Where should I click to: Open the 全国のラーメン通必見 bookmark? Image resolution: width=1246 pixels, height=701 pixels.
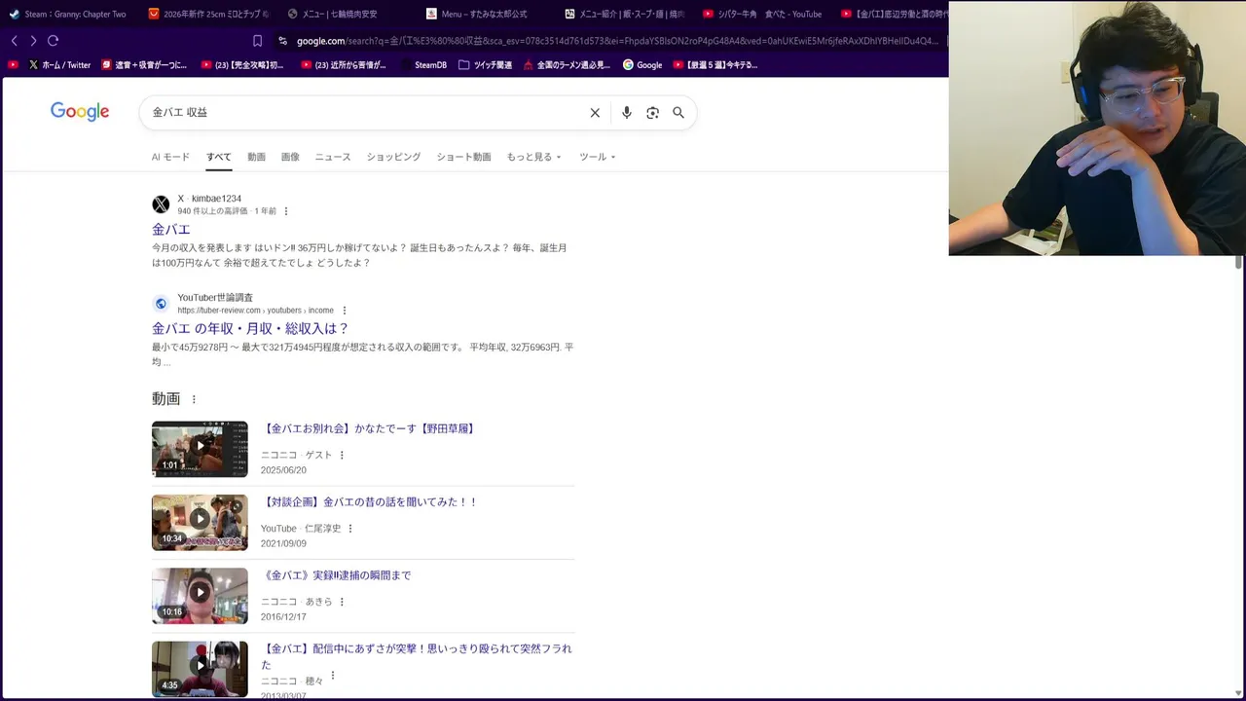coord(567,65)
